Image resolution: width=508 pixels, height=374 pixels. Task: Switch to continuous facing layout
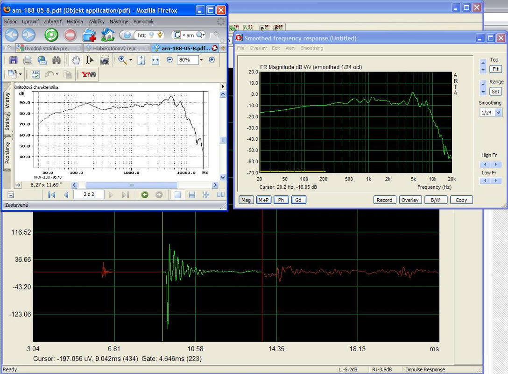206,194
